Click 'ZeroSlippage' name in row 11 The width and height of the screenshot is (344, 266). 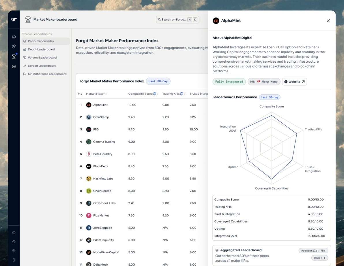[102, 228]
